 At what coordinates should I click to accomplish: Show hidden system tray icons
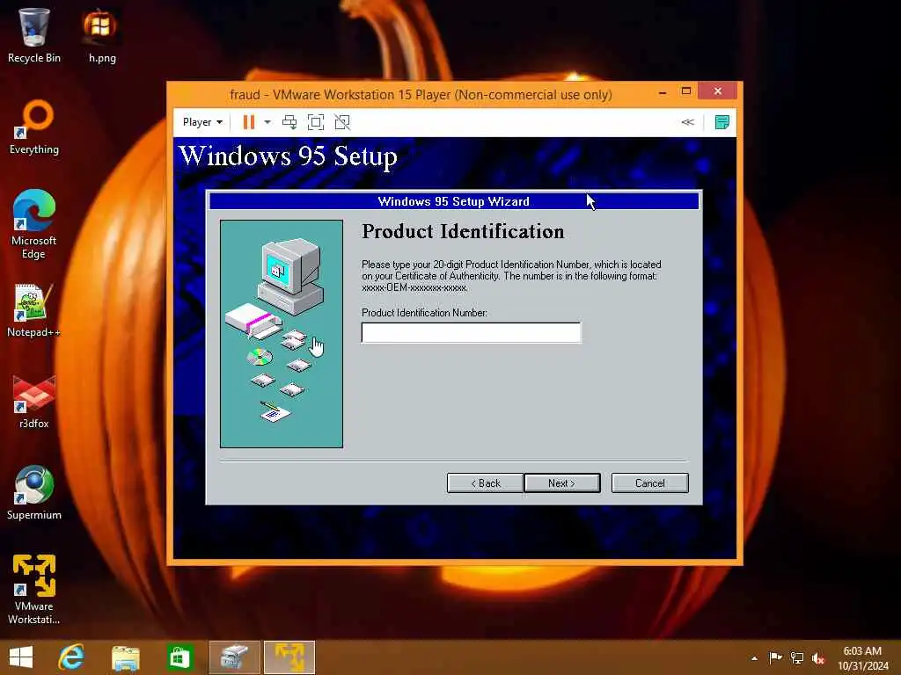pos(754,658)
